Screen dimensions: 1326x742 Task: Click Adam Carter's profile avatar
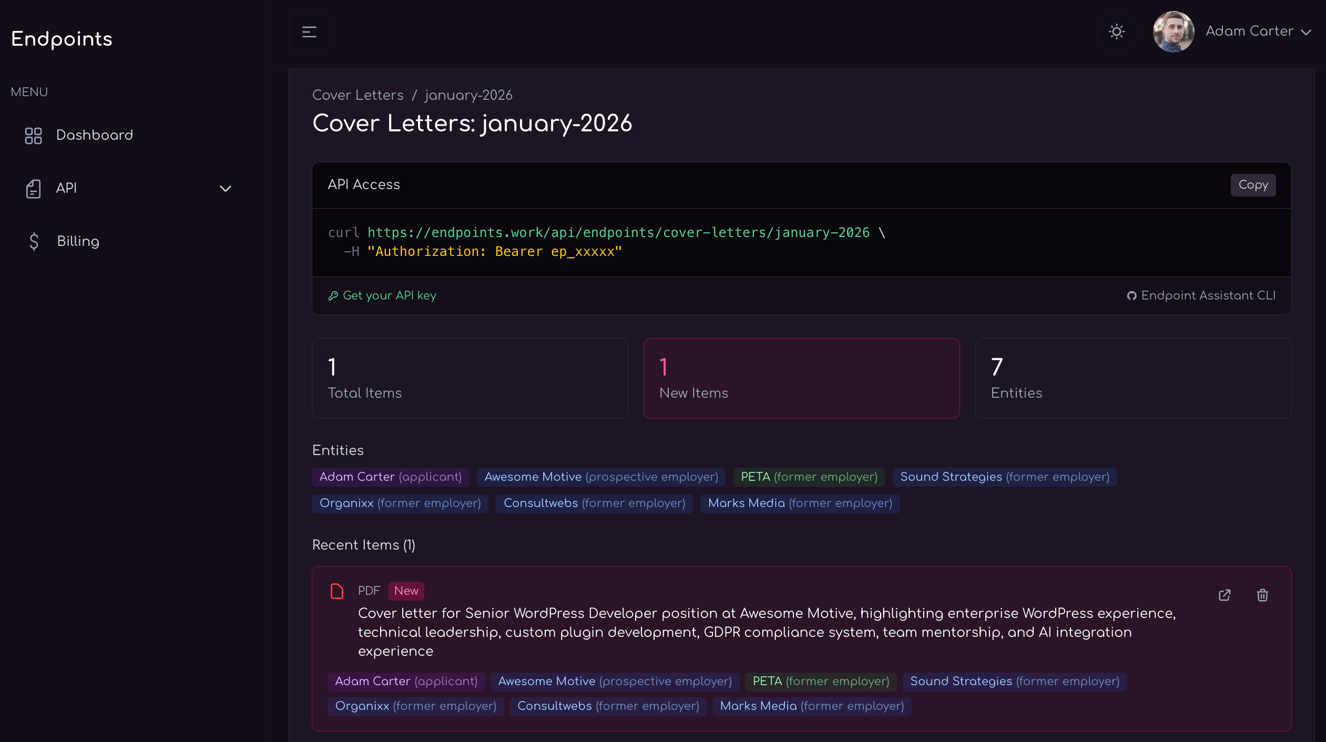pyautogui.click(x=1173, y=32)
